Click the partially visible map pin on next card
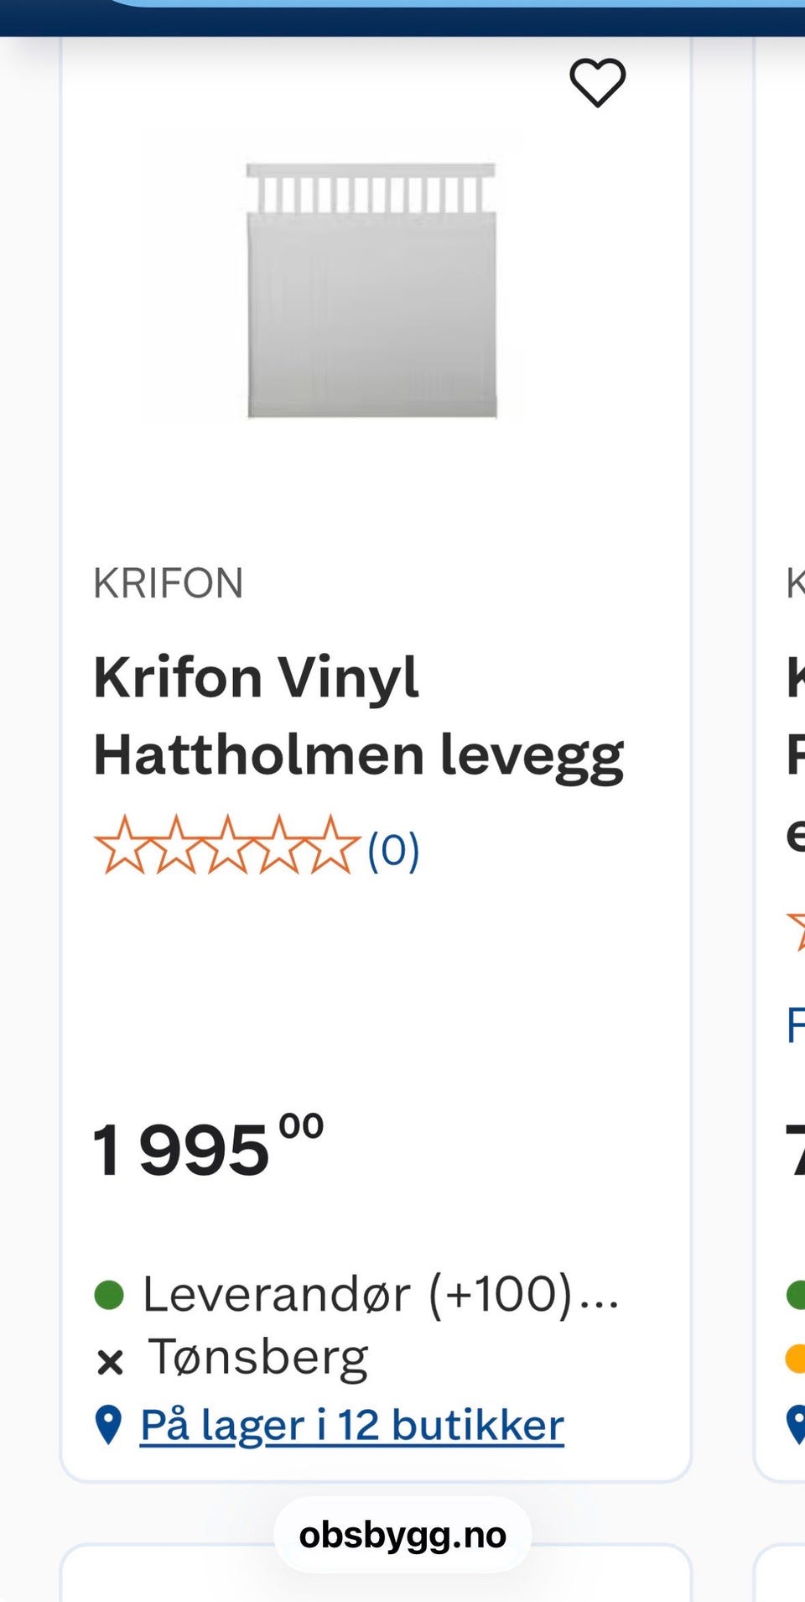 (797, 1425)
